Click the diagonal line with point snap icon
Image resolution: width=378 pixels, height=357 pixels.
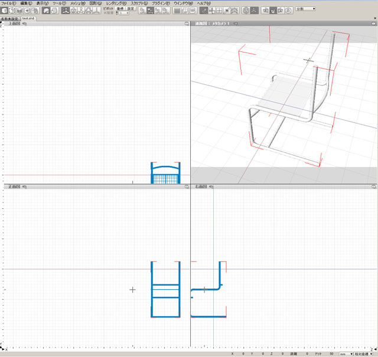227,11
